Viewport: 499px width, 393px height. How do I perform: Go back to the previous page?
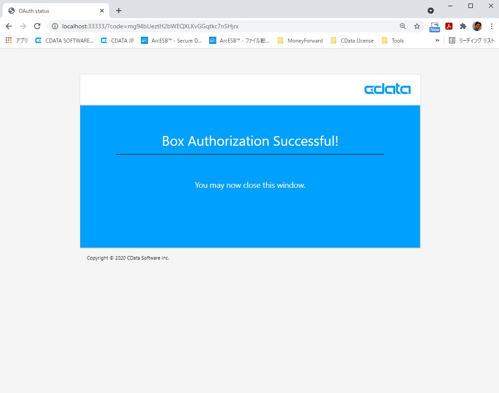pyautogui.click(x=9, y=26)
